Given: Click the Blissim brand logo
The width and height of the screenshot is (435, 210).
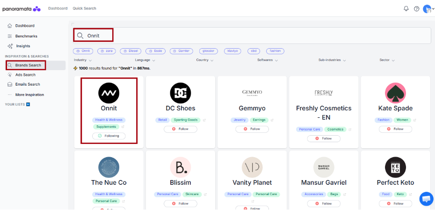Looking at the screenshot, I should point(181,167).
